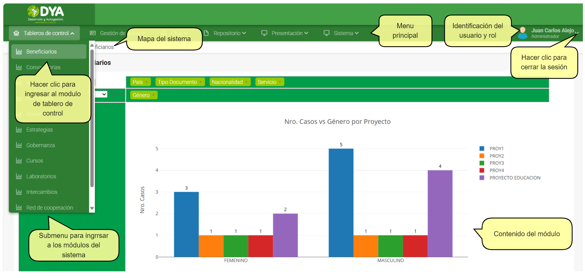Open the Intercambios submenu entry
Image resolution: width=585 pixels, height=278 pixels.
coord(42,192)
